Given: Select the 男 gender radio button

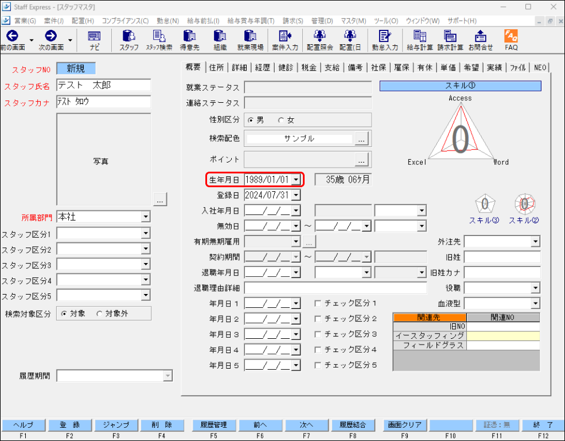Looking at the screenshot, I should [x=251, y=121].
